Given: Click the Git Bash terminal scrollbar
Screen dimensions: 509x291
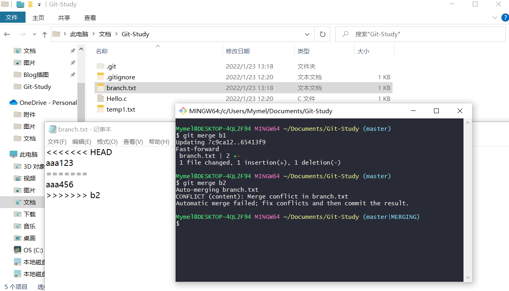Looking at the screenshot, I should coord(468,200).
